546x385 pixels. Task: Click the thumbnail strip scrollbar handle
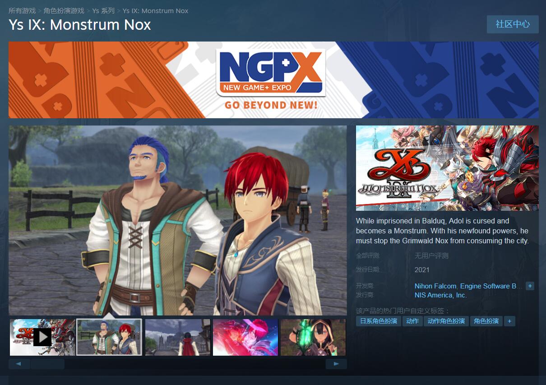47,364
